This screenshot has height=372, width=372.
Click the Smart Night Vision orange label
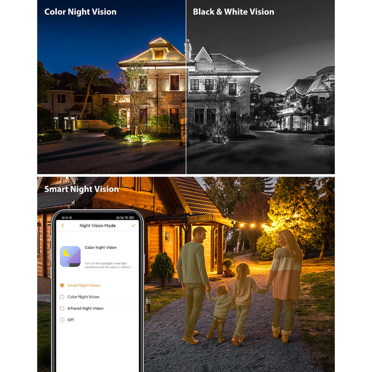(84, 285)
